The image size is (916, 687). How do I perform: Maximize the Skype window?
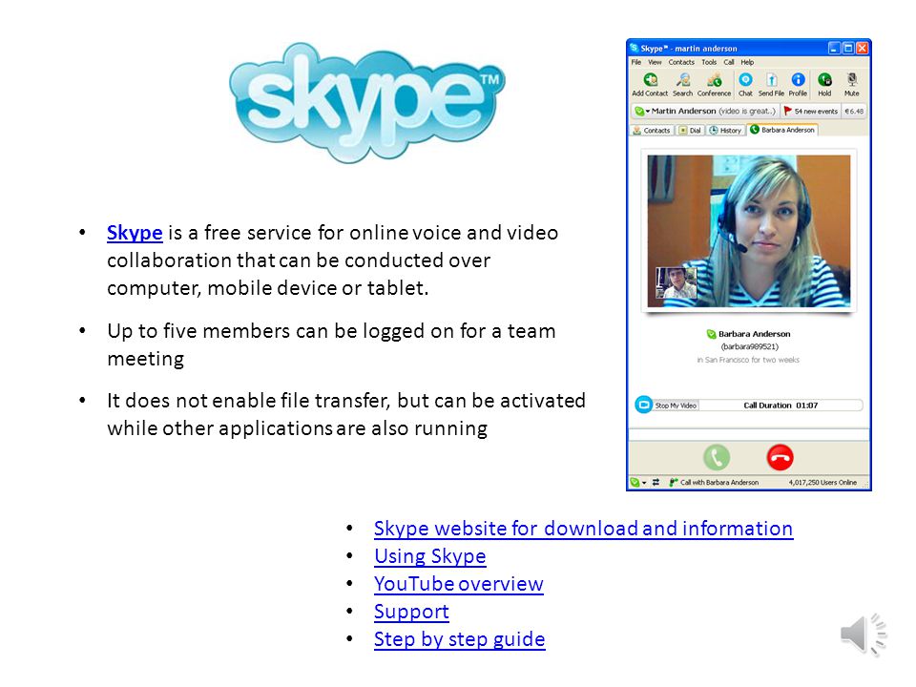coord(847,48)
